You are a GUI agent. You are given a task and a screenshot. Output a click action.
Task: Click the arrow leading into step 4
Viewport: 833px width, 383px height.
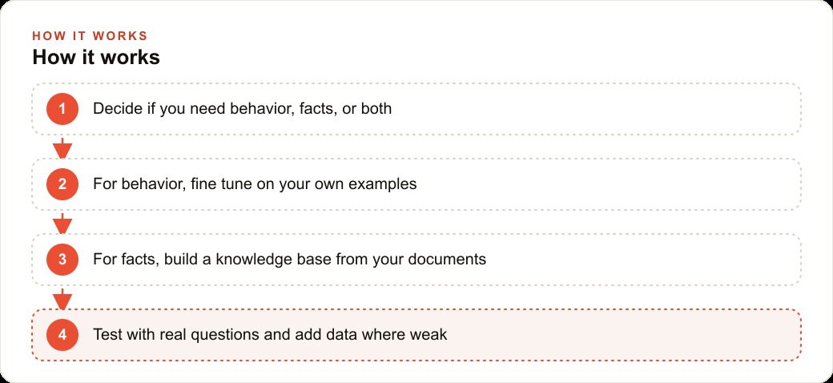click(x=62, y=299)
